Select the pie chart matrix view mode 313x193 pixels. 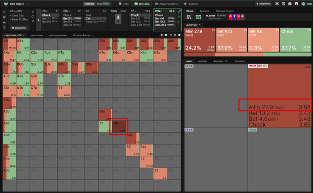[x=162, y=35]
